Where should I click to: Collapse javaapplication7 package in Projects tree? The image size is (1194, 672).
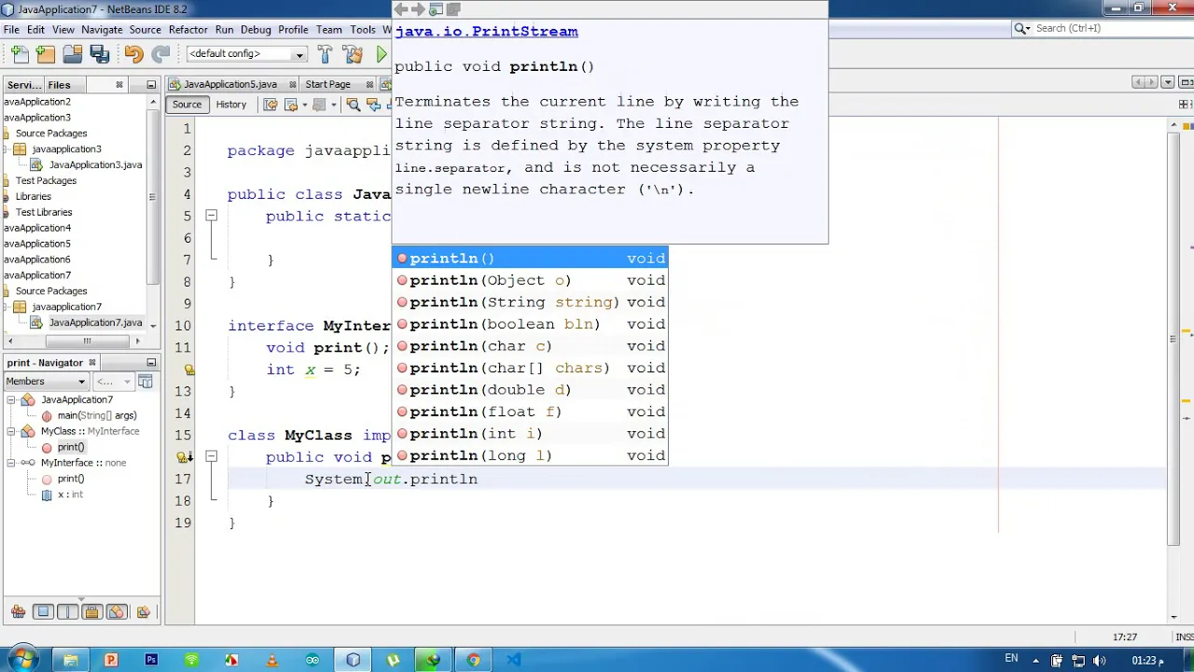[x=7, y=307]
